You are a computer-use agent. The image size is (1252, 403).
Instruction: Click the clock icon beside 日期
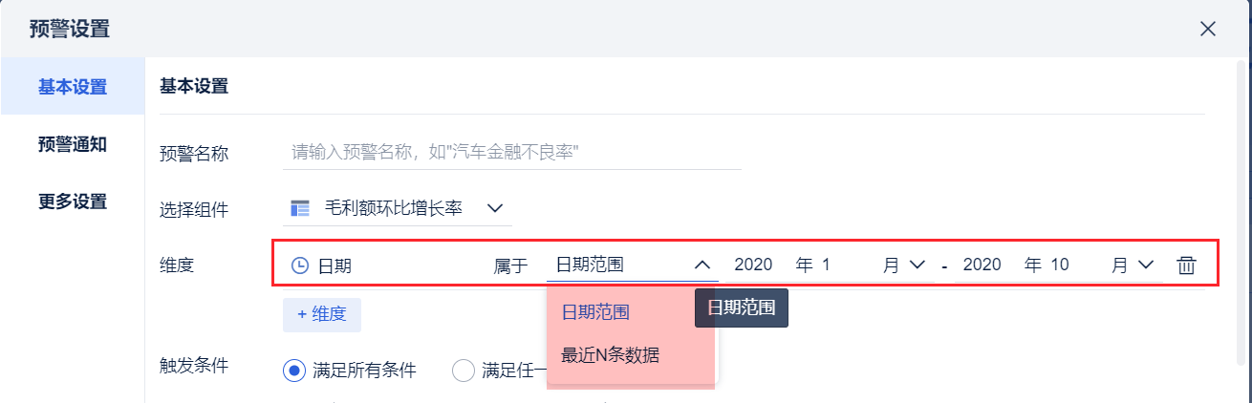[x=299, y=265]
